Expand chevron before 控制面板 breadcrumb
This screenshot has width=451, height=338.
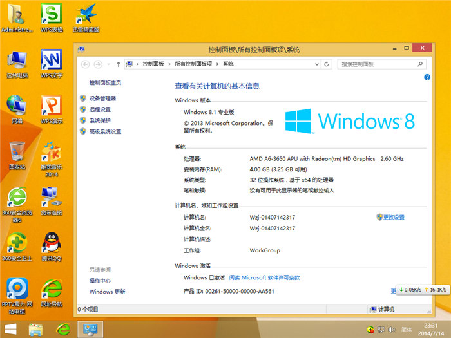[x=137, y=64]
